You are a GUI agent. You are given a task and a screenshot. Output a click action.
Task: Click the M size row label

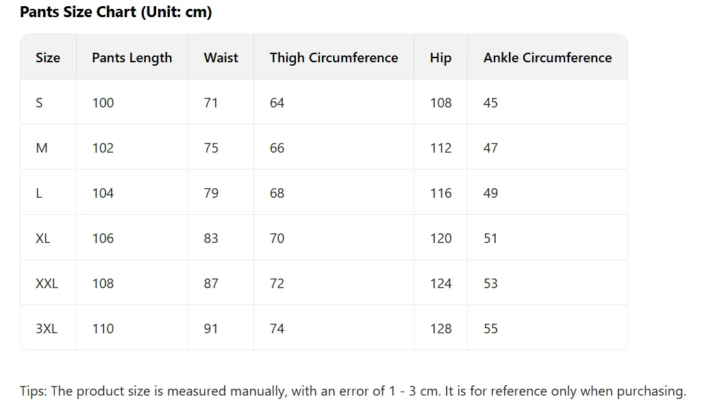(x=42, y=148)
